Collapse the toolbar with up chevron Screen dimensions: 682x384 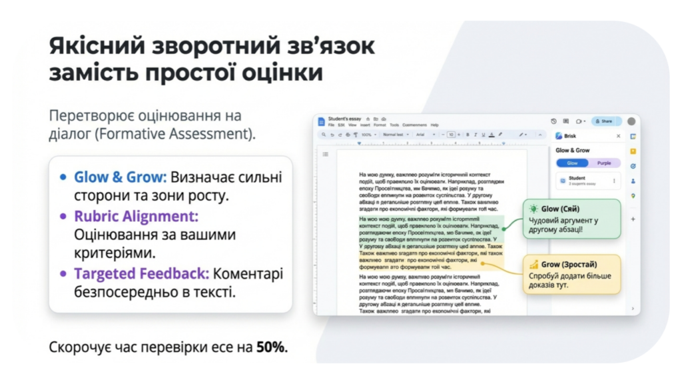click(540, 135)
